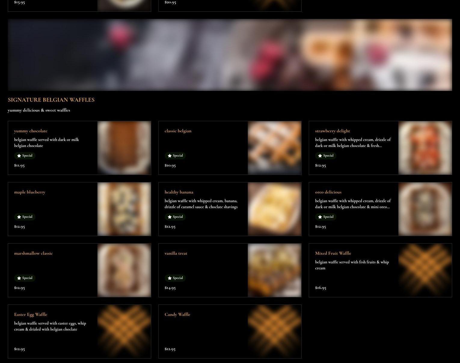Click the Signature Belgian Waffles section heading
This screenshot has width=460, height=363.
(x=51, y=100)
